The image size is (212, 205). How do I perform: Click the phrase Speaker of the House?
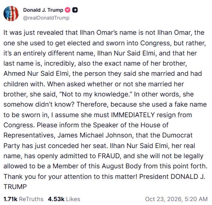pyautogui.click(x=131, y=125)
